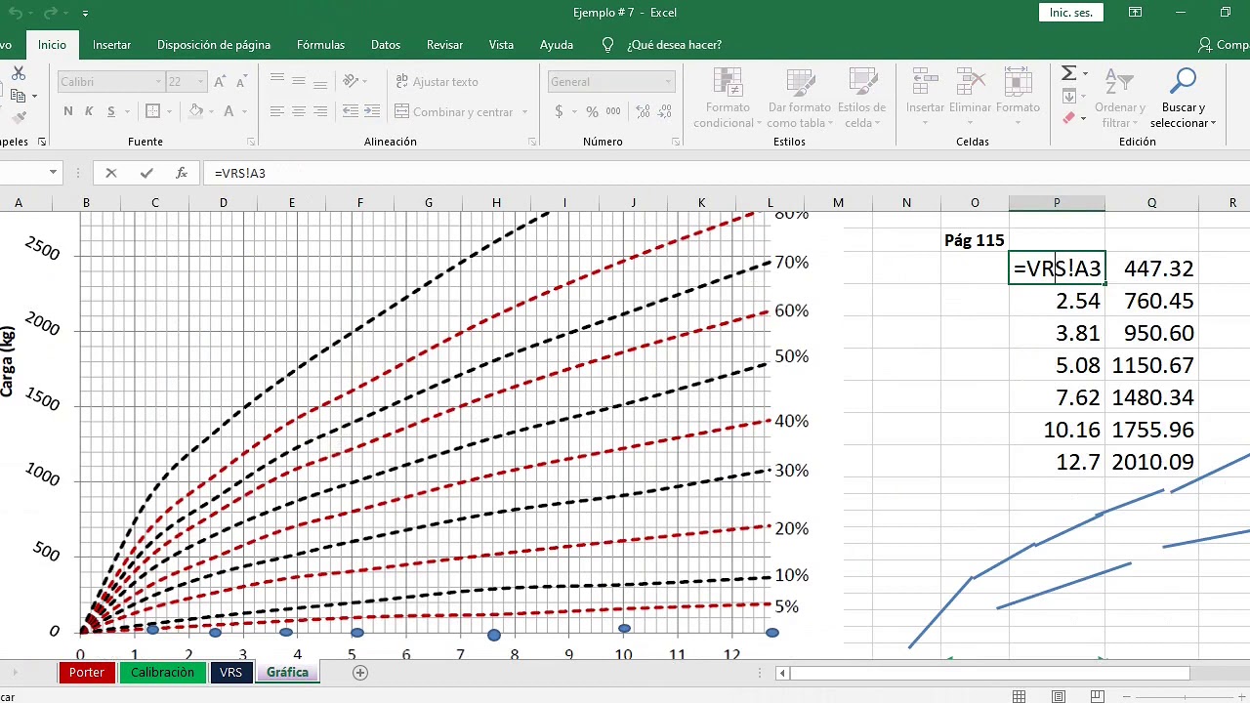Click Formato cells button

1018,98
